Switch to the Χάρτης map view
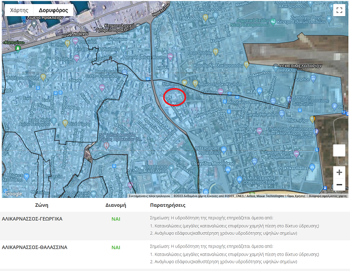This screenshot has width=350, height=271. pos(19,10)
